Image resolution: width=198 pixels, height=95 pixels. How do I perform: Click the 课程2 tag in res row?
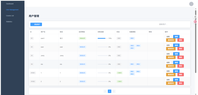point(138,64)
